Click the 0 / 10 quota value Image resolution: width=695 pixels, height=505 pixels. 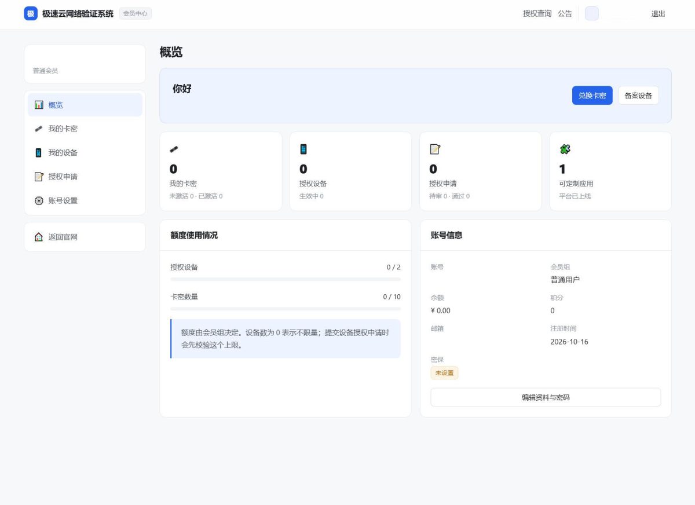(392, 297)
